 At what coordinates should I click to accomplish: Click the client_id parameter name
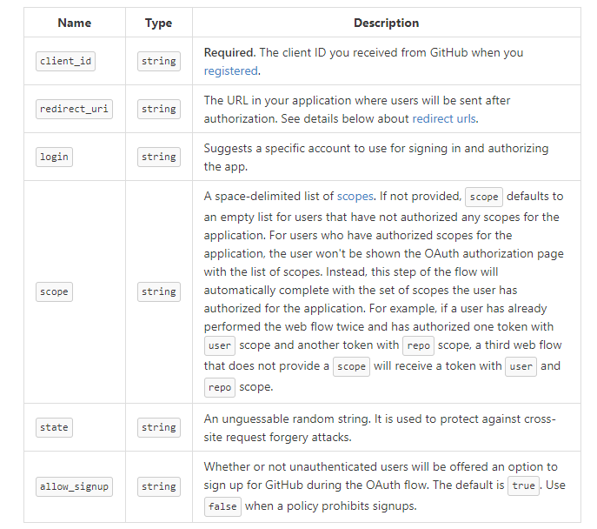[65, 62]
